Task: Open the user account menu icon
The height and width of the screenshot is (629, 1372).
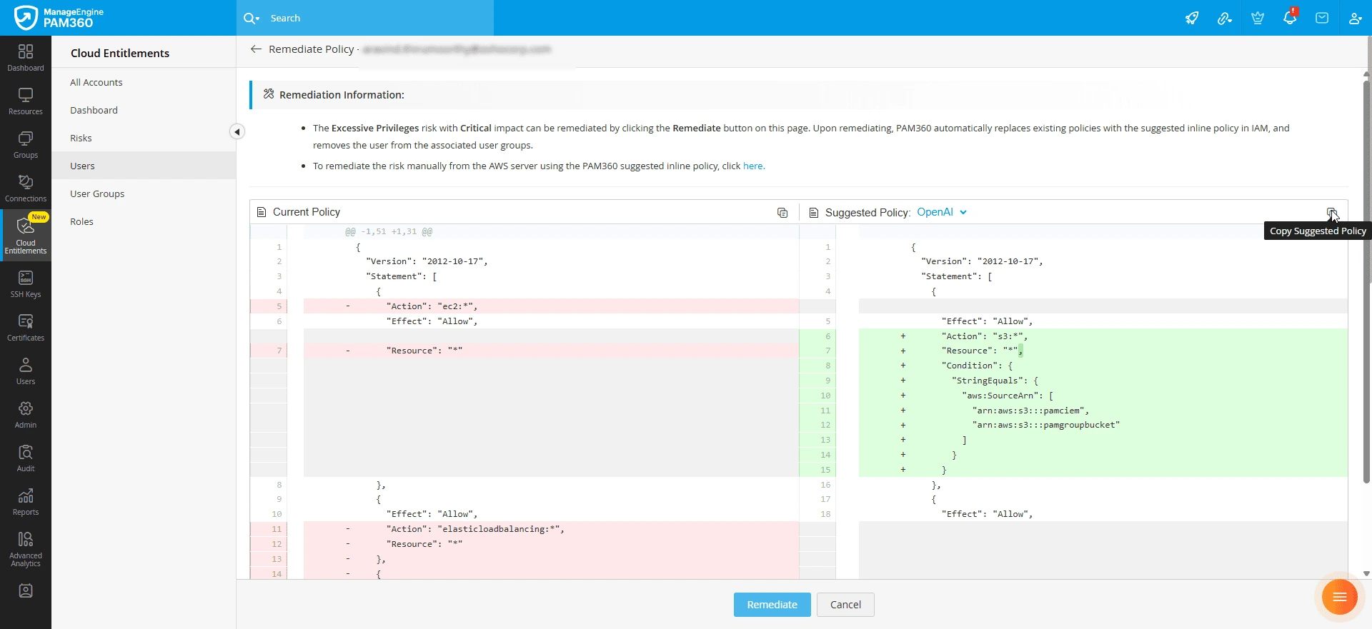Action: pos(1355,19)
